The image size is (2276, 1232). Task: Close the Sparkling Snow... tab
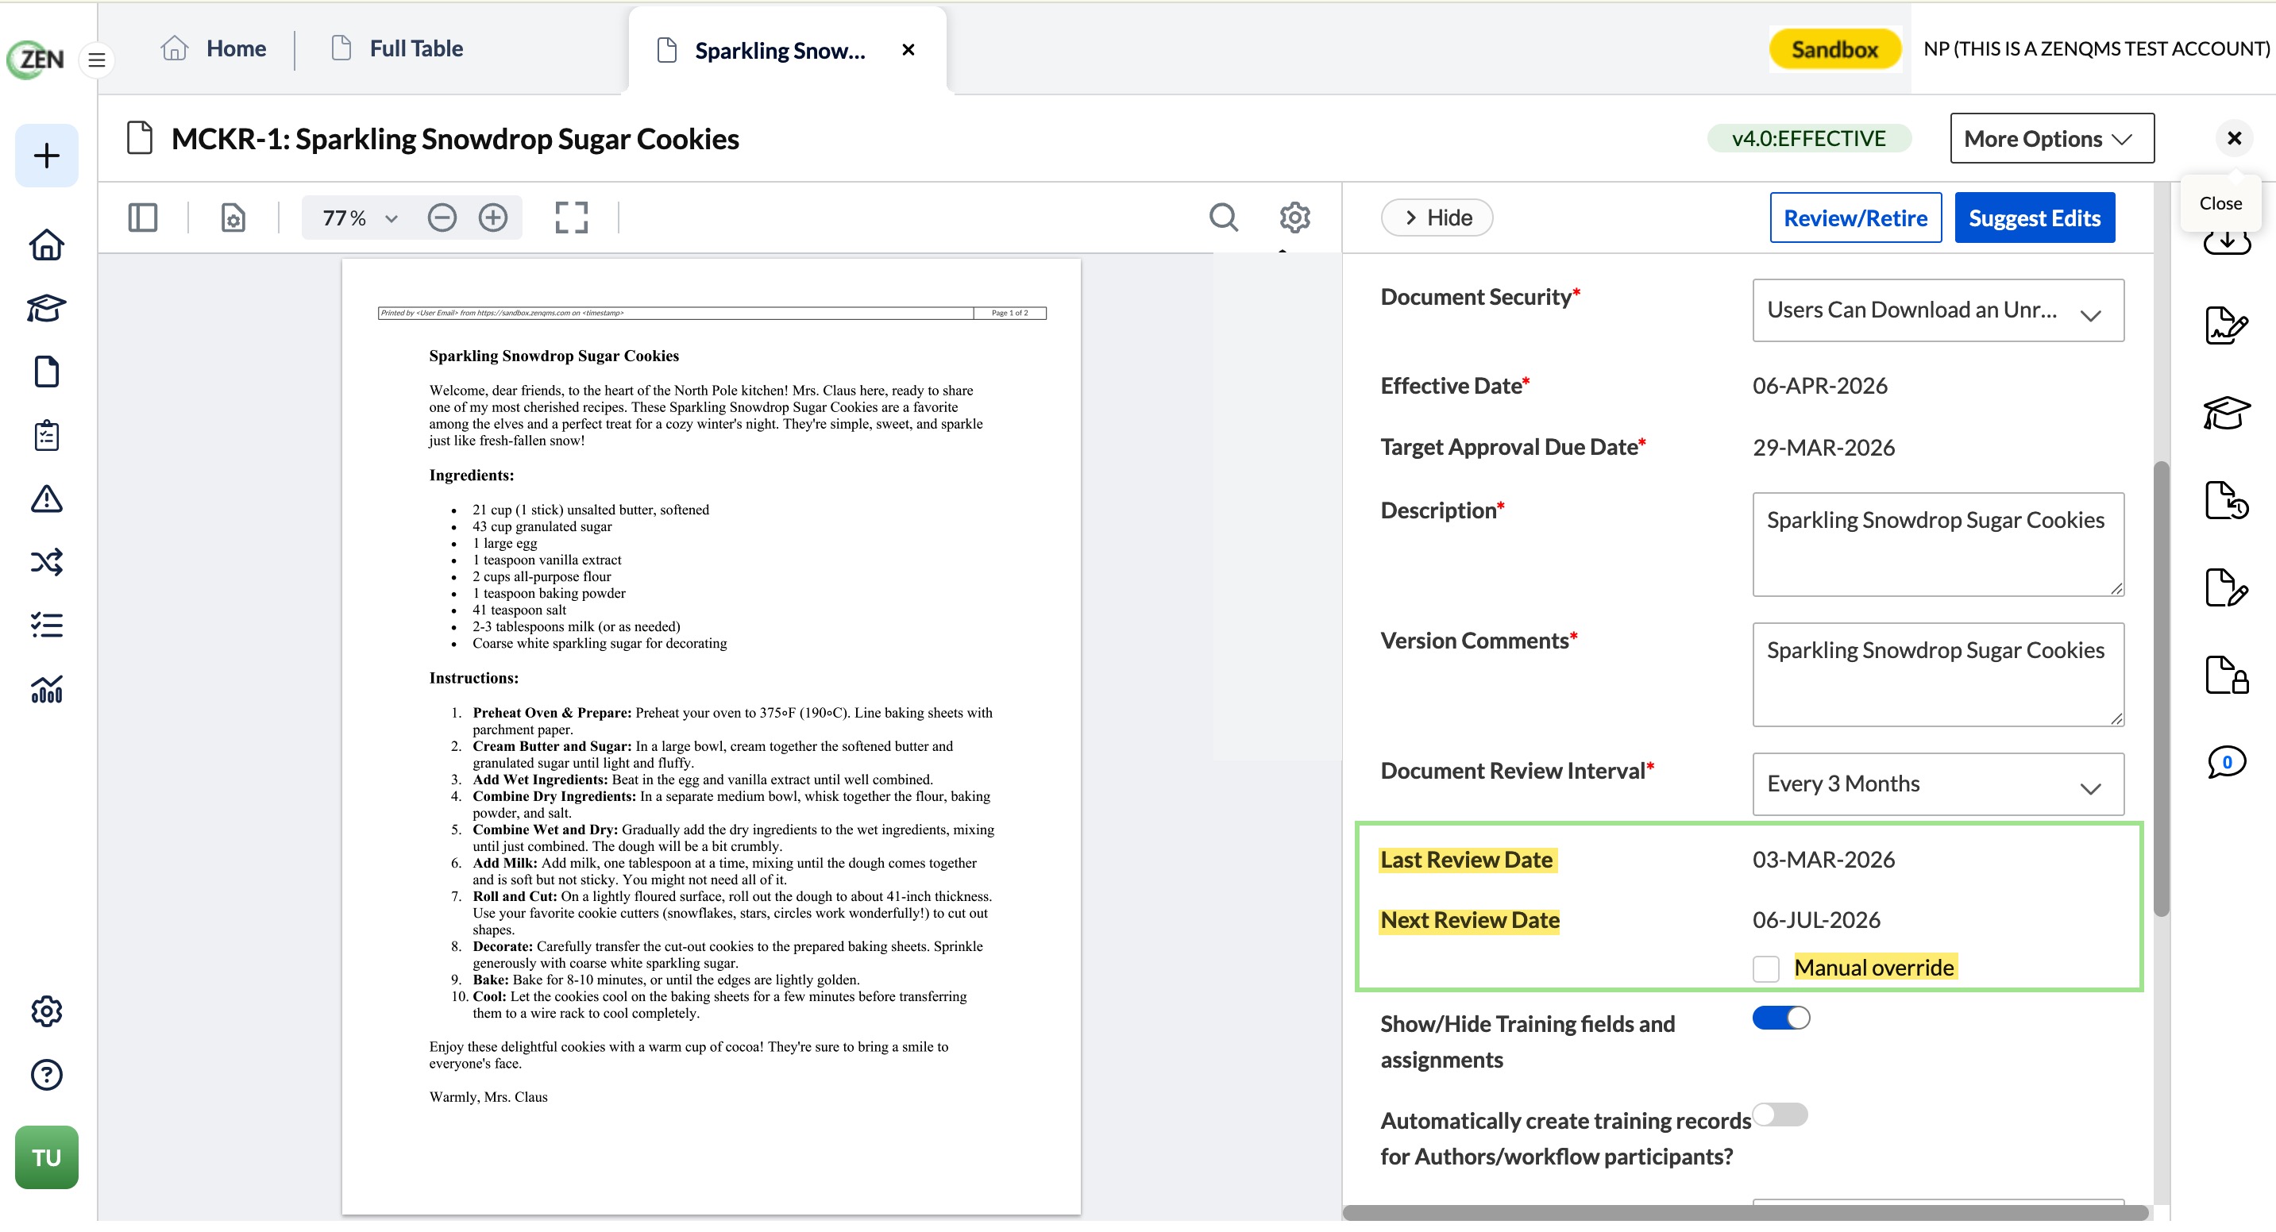coord(908,50)
